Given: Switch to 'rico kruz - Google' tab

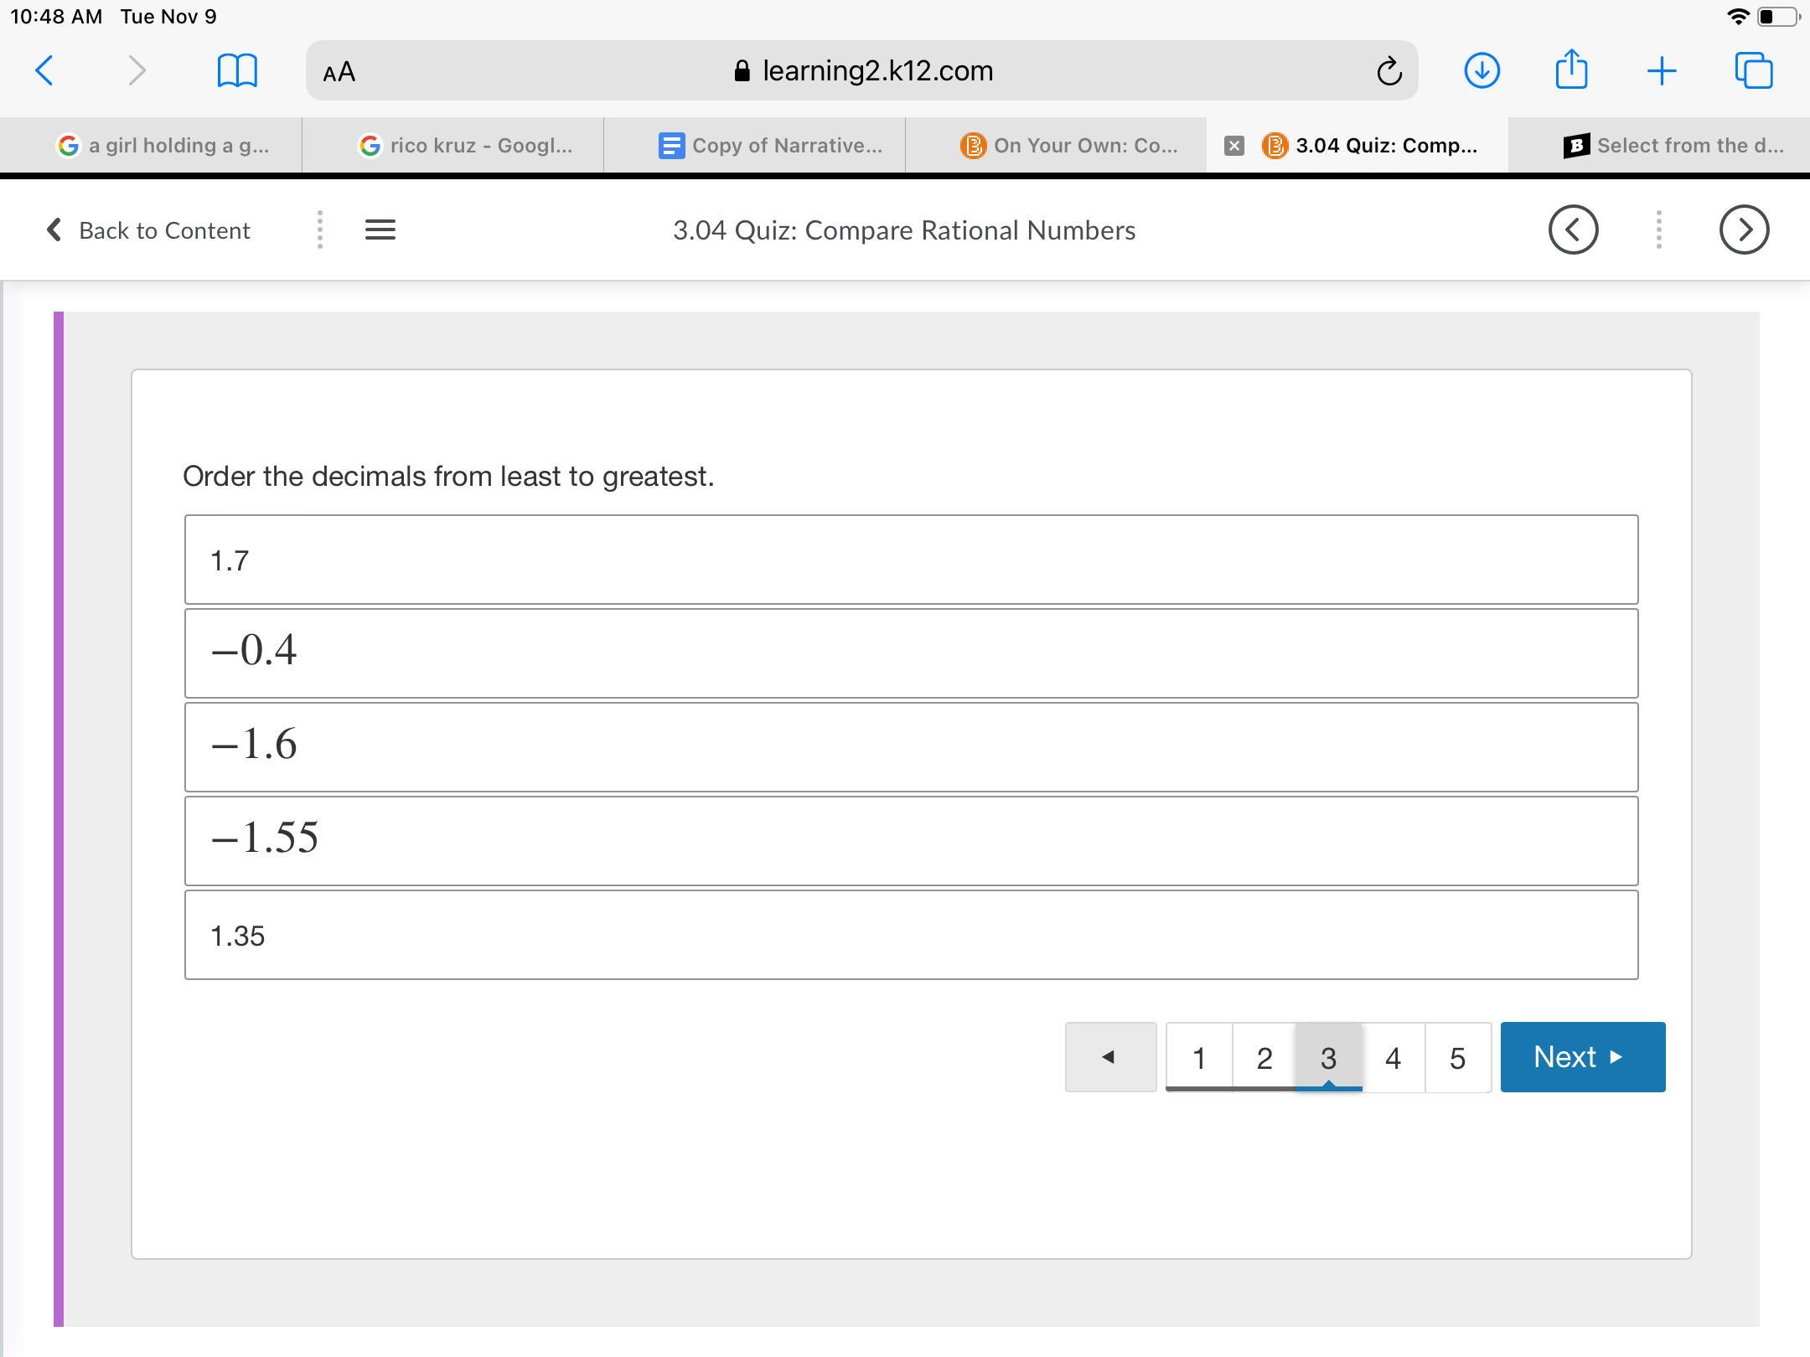Looking at the screenshot, I should click(466, 146).
